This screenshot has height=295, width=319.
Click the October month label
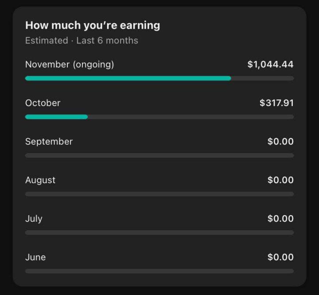43,103
